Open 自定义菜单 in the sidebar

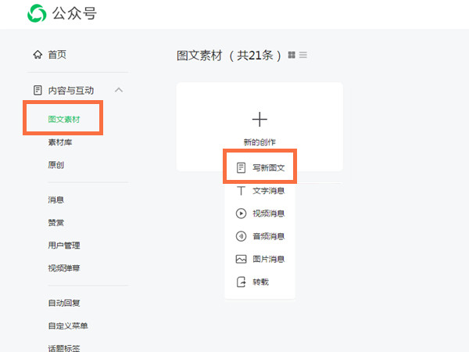point(67,325)
